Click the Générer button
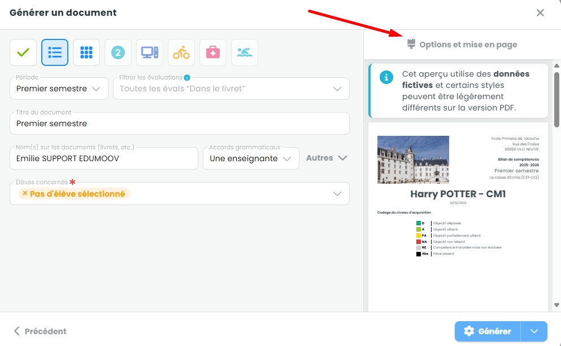This screenshot has width=561, height=346. 488,331
